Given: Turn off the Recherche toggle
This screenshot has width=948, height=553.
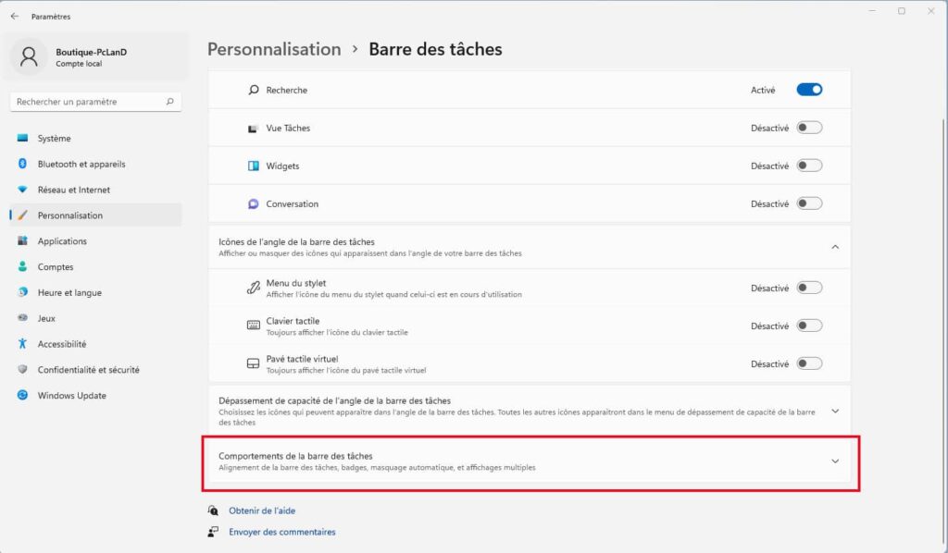Looking at the screenshot, I should (x=809, y=90).
